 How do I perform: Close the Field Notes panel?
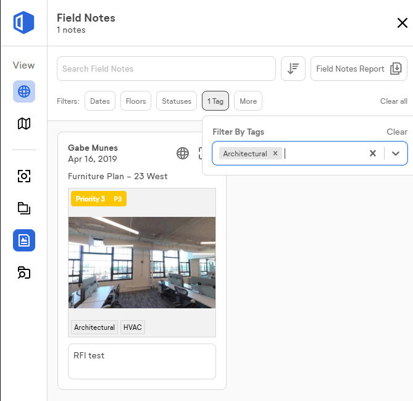[403, 23]
